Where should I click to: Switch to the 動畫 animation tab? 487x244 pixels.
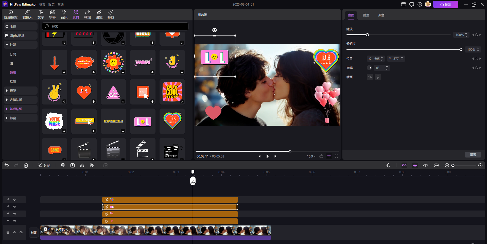click(x=366, y=15)
